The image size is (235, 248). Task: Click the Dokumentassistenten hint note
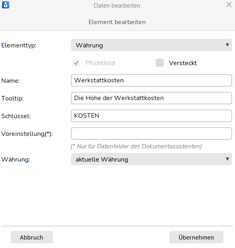click(136, 146)
